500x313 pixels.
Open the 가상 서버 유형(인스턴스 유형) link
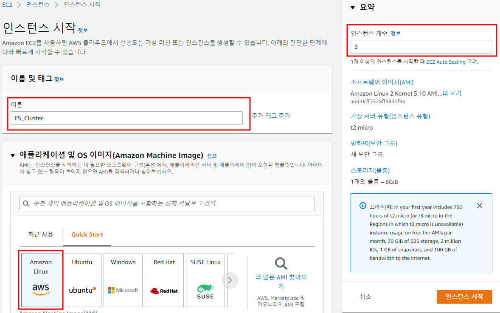click(x=390, y=116)
